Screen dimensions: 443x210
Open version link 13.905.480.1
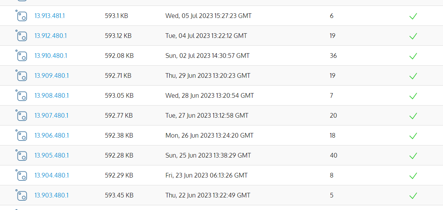point(51,156)
